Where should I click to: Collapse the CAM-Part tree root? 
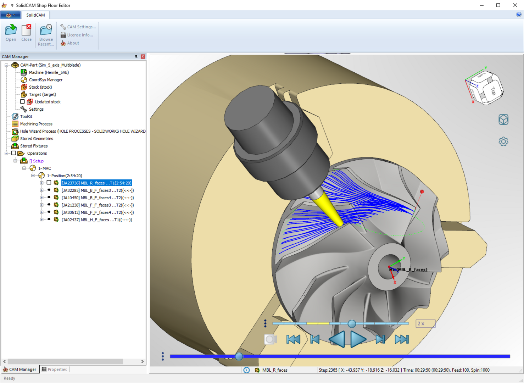(6, 65)
